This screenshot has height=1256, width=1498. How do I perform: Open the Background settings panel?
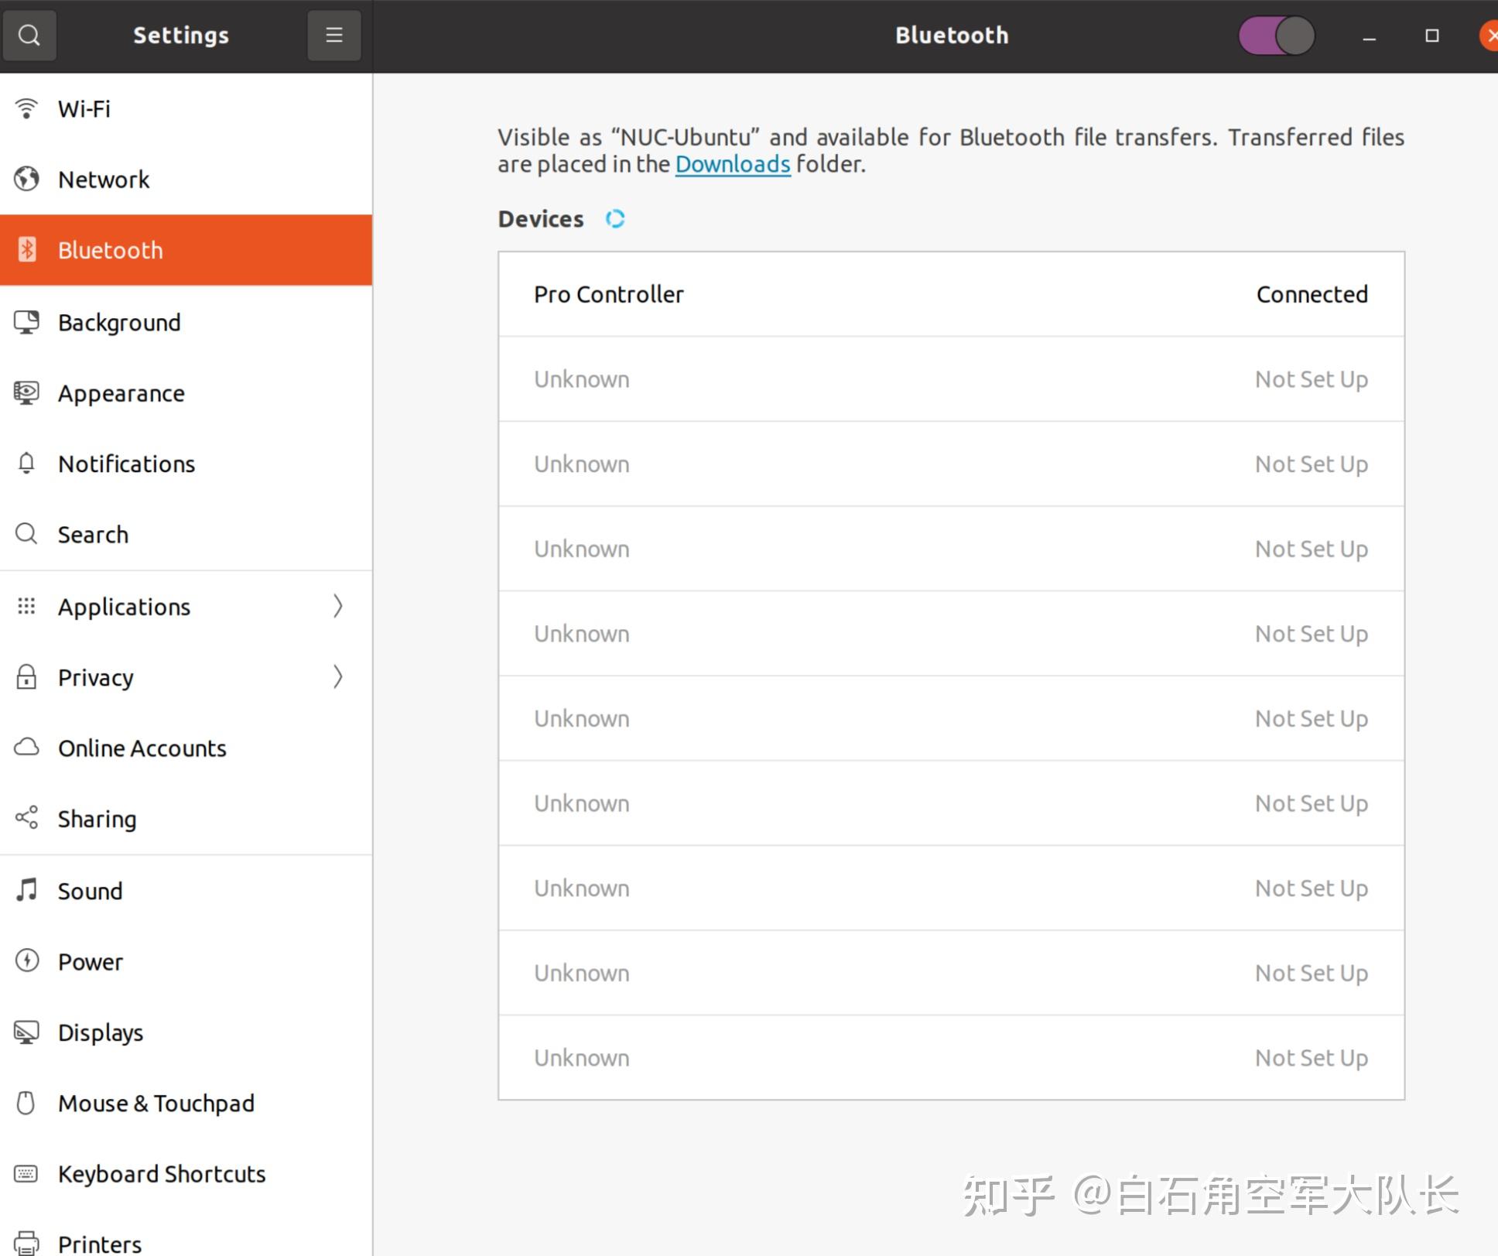119,323
